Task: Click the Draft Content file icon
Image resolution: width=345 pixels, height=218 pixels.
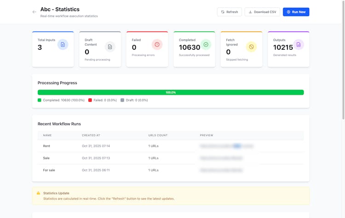Action: (110, 47)
